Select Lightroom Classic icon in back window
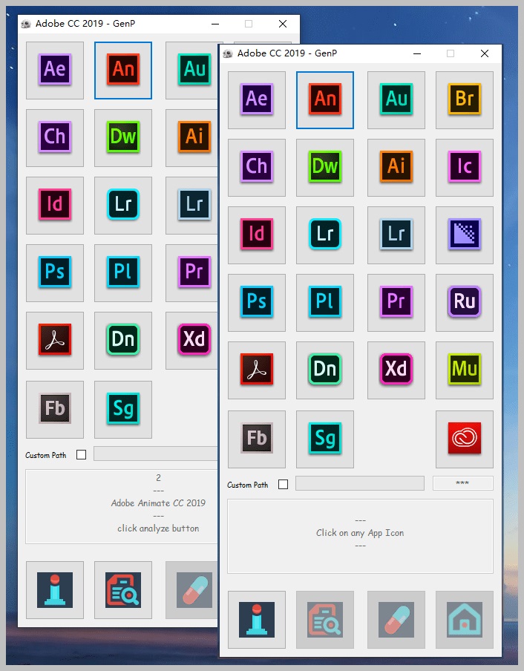Screen dimensions: 524x671 (x=191, y=206)
